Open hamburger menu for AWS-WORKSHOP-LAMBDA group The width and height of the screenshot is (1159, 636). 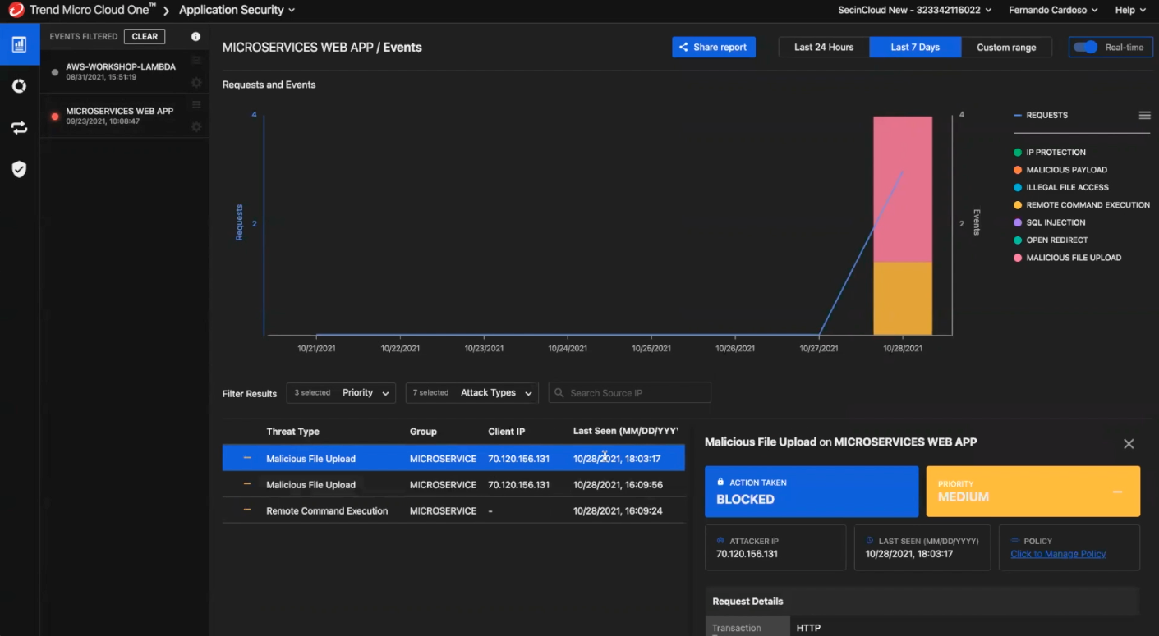tap(196, 61)
